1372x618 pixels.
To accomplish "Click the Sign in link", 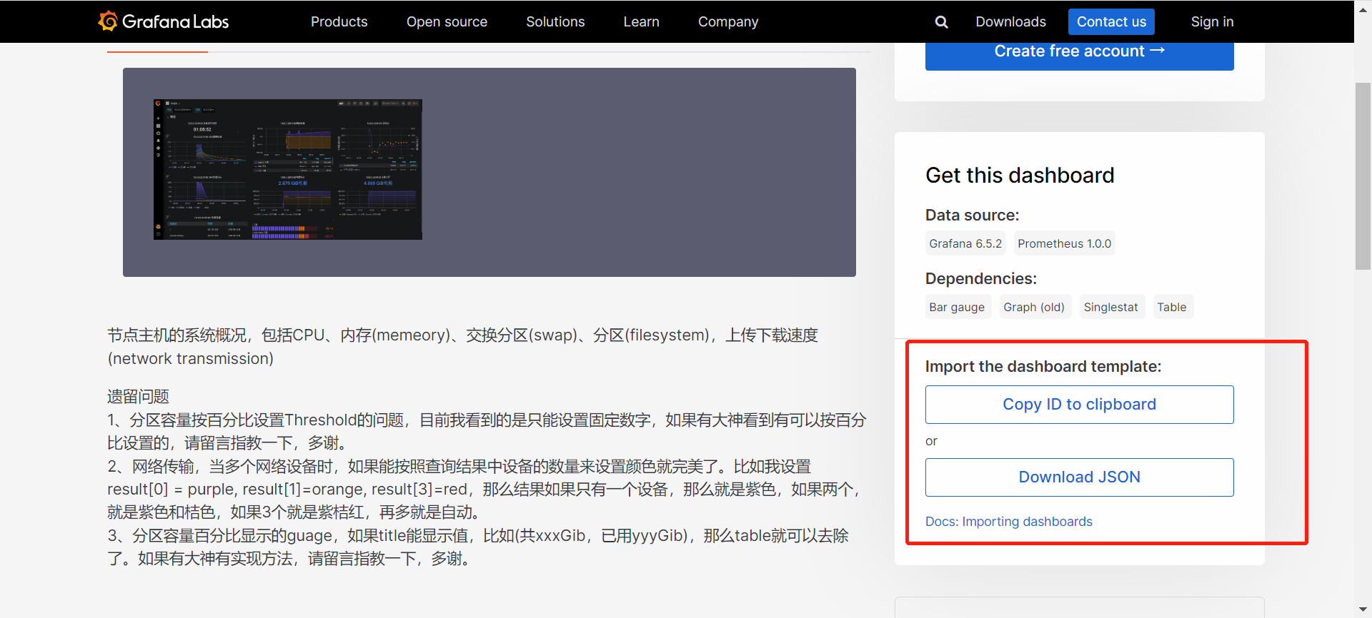I will 1212,22.
